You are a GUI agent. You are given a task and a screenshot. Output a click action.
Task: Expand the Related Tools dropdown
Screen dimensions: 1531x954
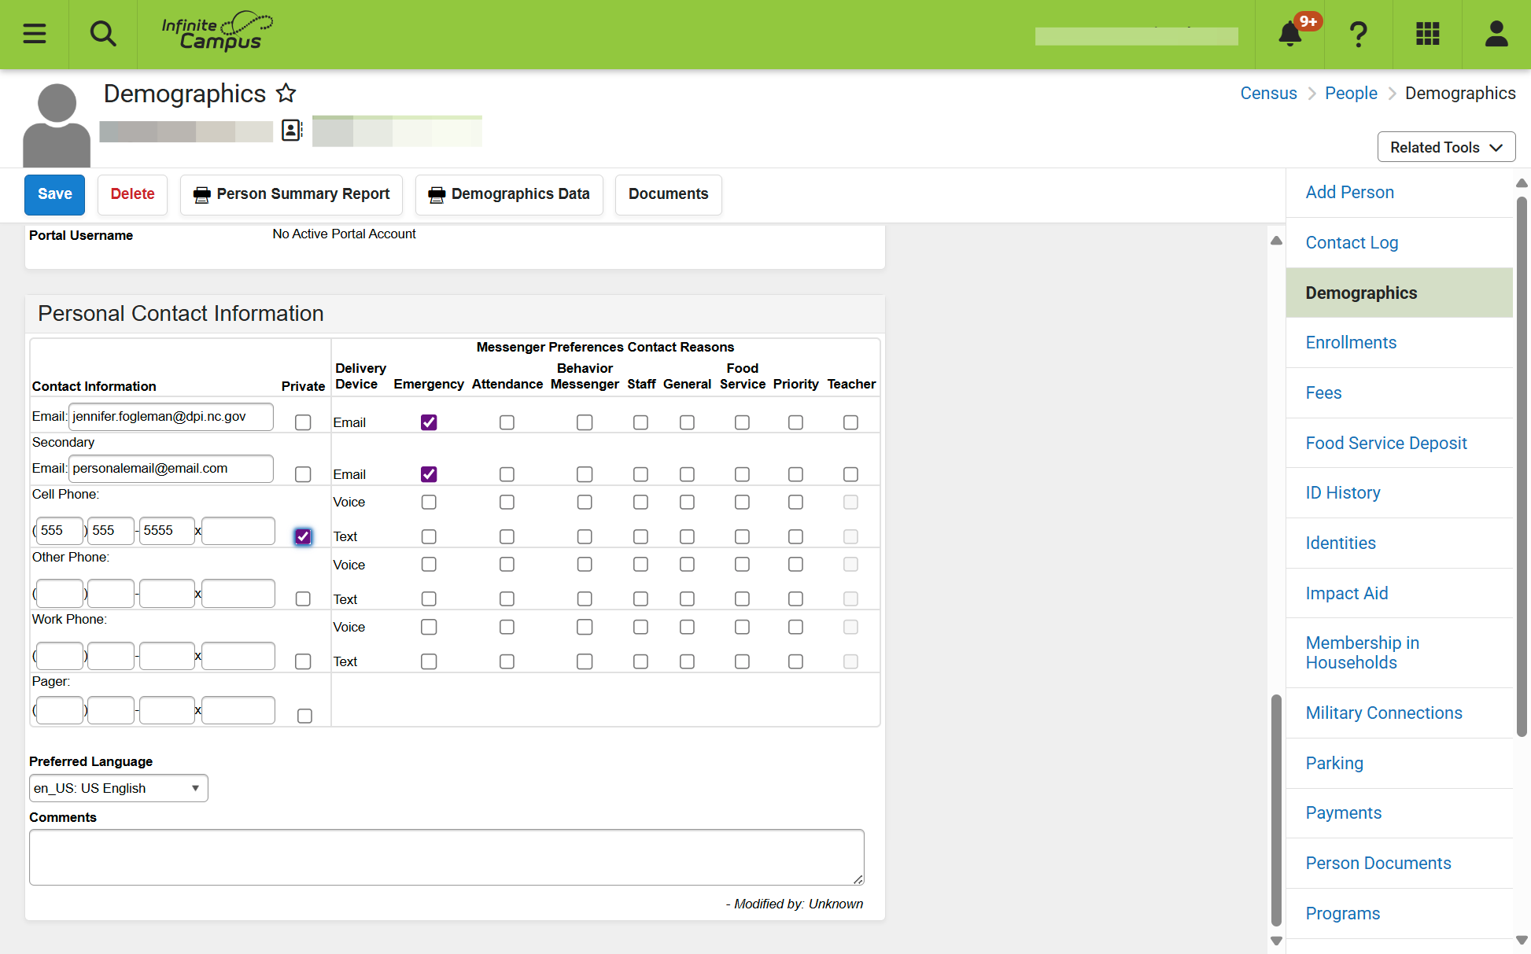[1446, 147]
